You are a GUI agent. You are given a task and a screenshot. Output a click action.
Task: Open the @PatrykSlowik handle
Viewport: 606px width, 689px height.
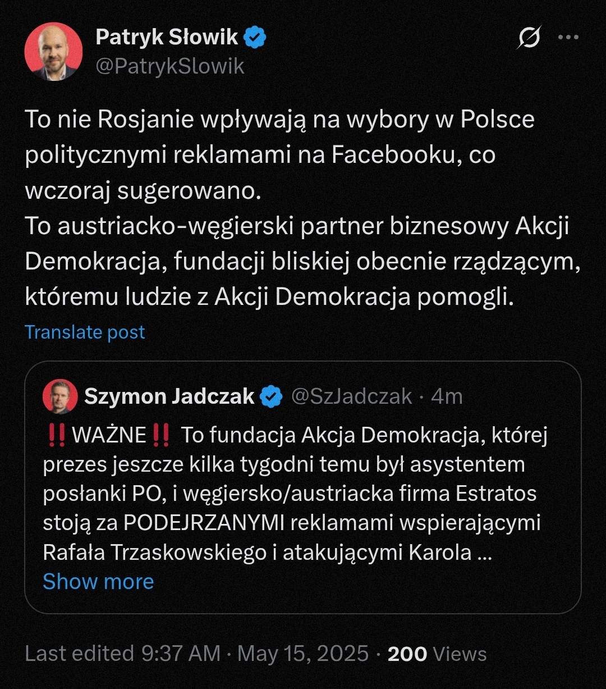point(170,66)
